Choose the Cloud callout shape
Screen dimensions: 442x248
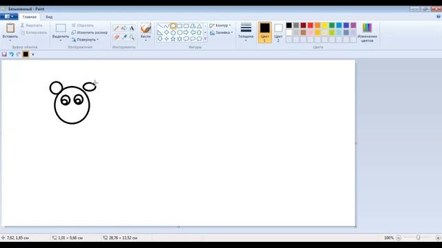coord(199,39)
